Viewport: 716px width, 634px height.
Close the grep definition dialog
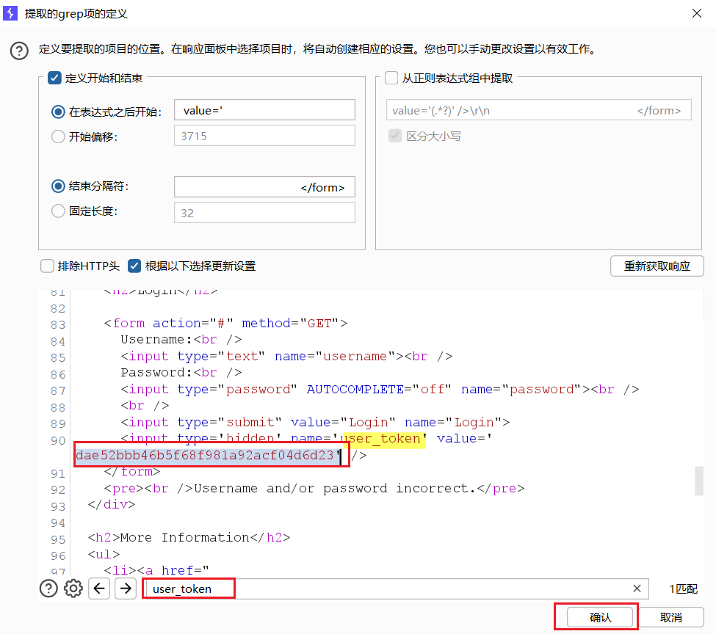[695, 12]
